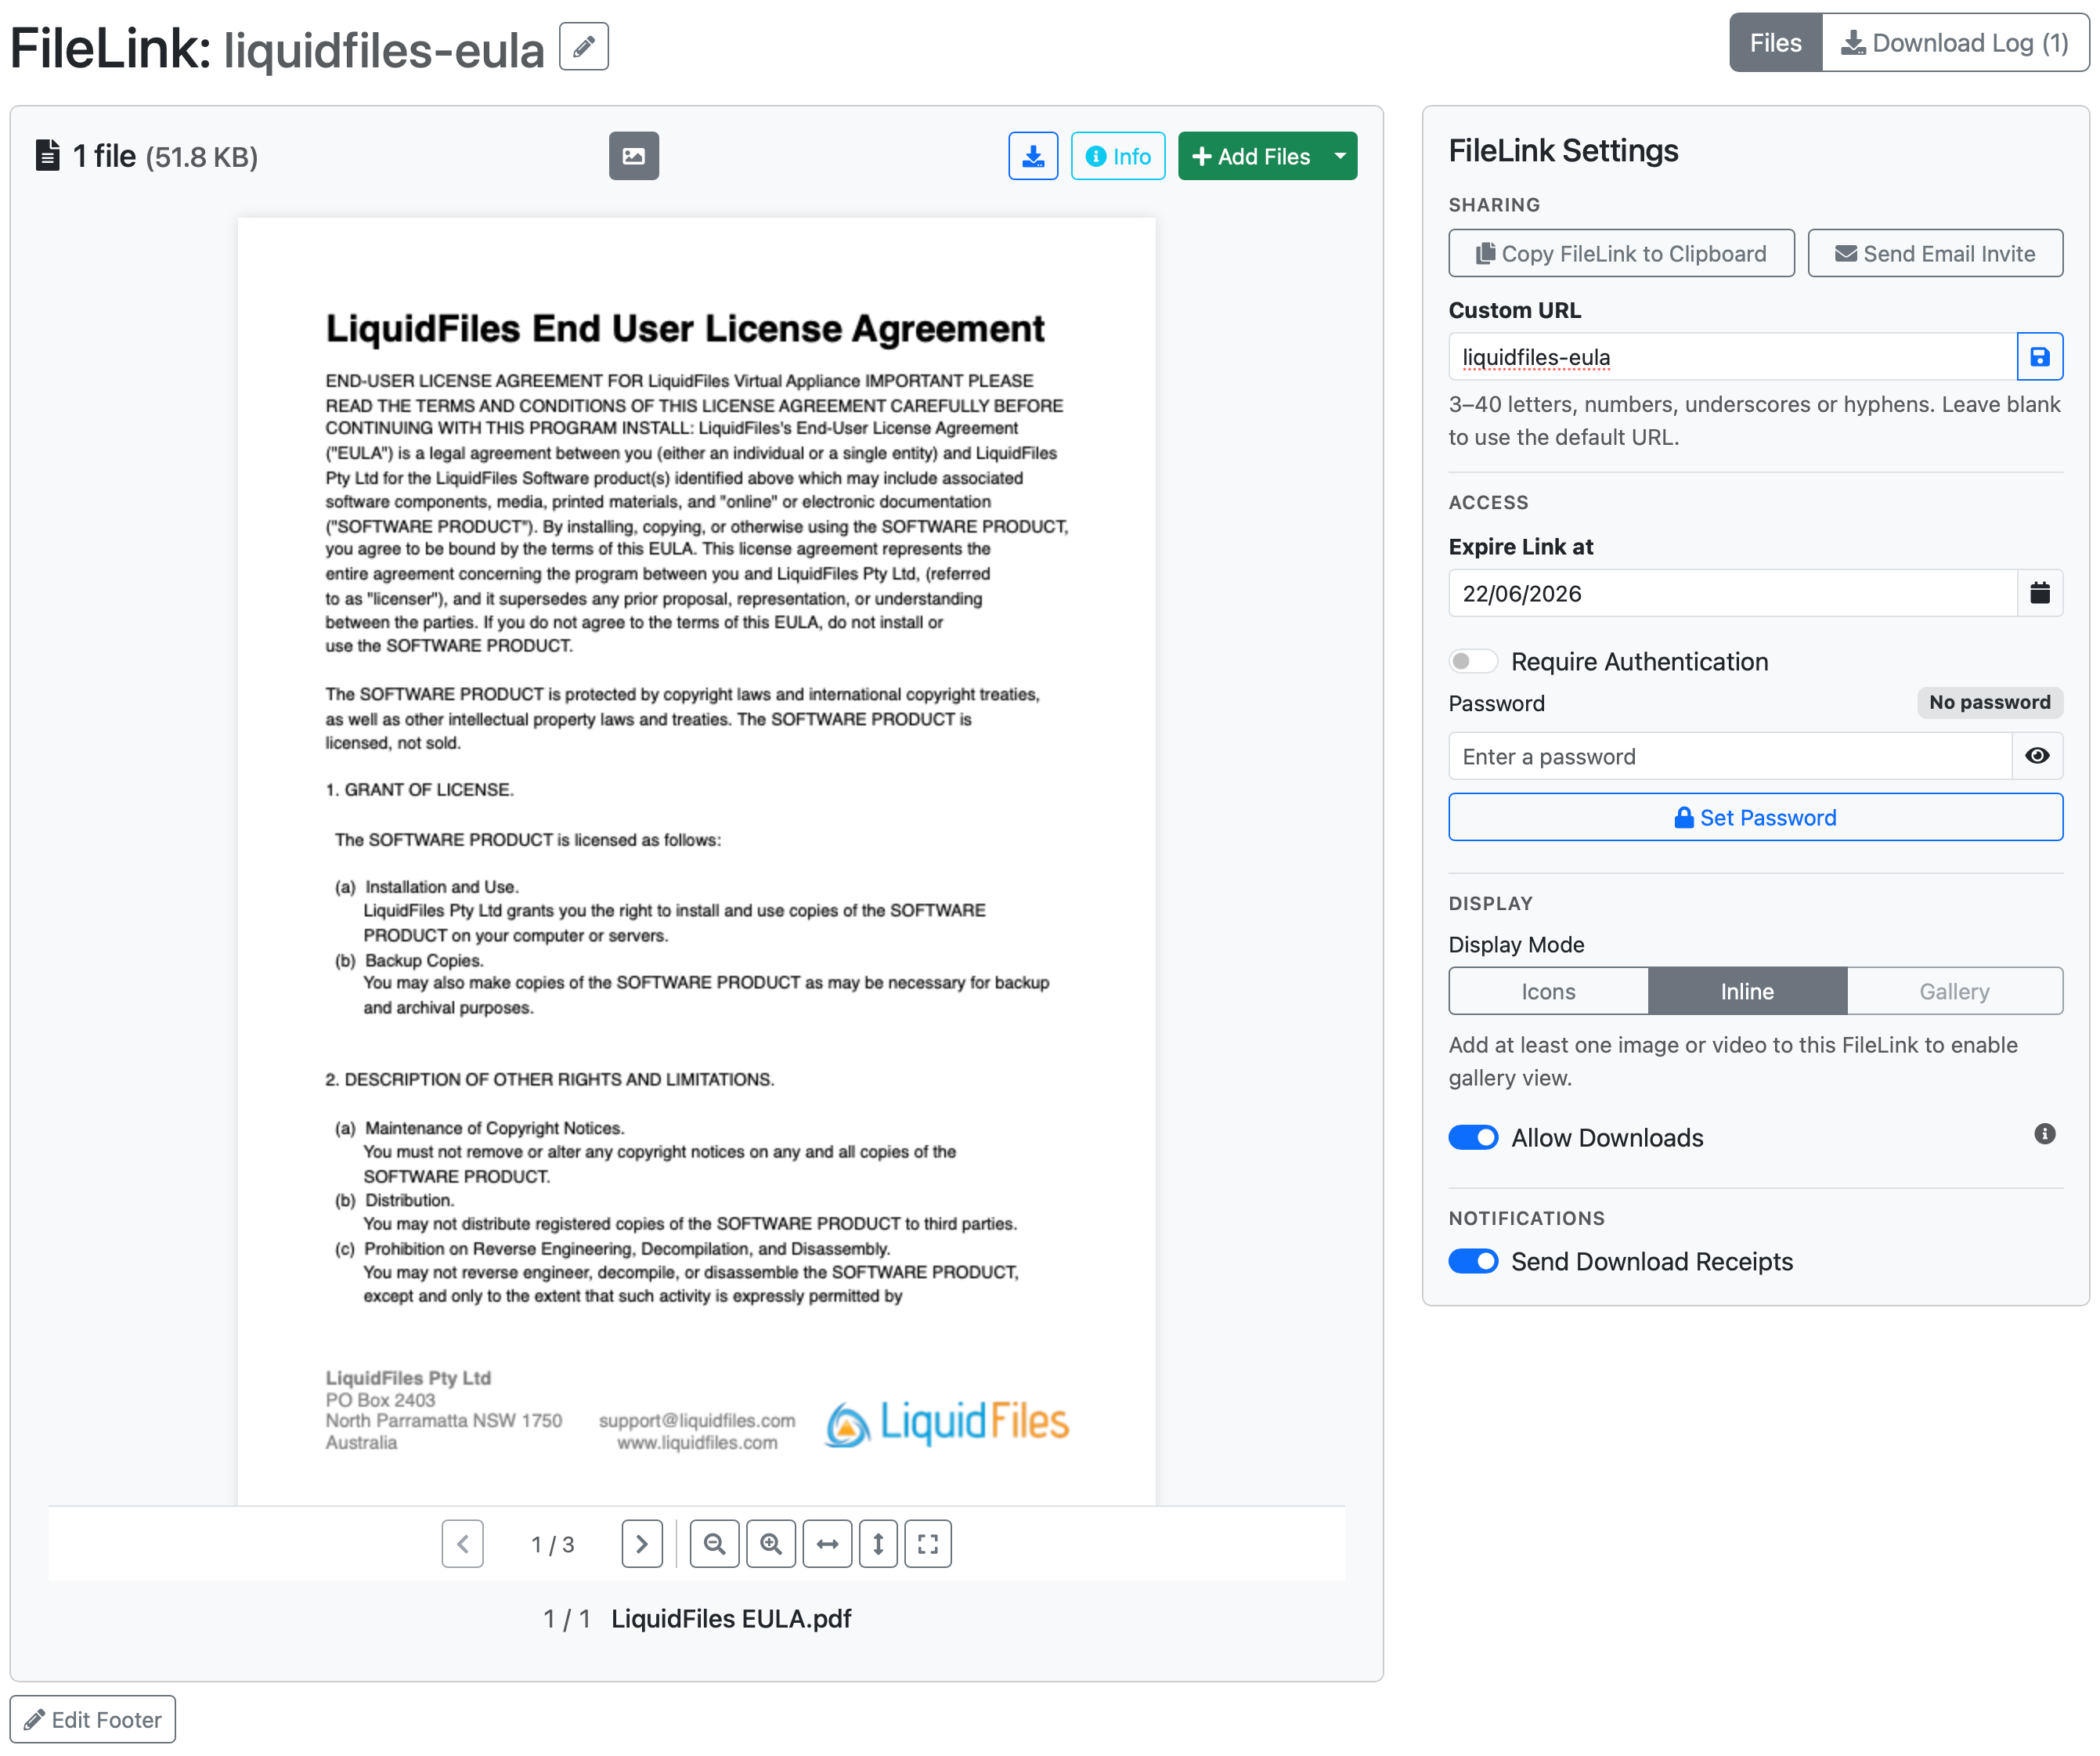The image size is (2100, 1756).
Task: Show password with eye icon
Action: (x=2037, y=757)
